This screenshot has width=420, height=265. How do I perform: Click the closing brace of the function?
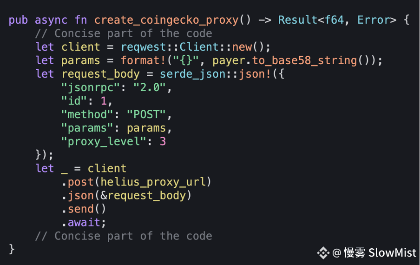pyautogui.click(x=12, y=249)
